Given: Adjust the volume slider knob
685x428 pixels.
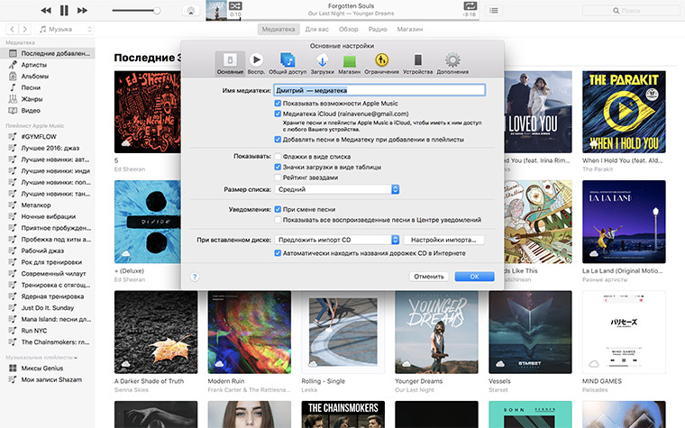Looking at the screenshot, I should point(157,11).
